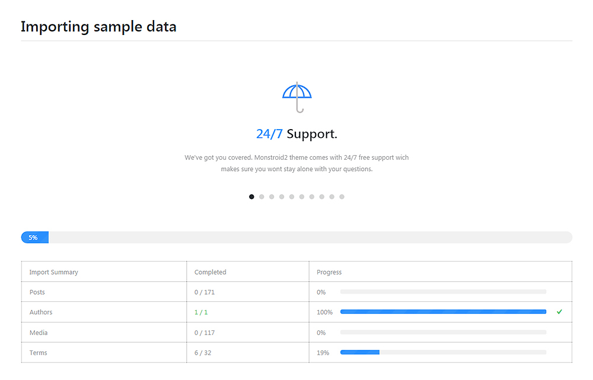Jump to the fifth slide dot
This screenshot has height=380, width=593.
[x=292, y=197]
